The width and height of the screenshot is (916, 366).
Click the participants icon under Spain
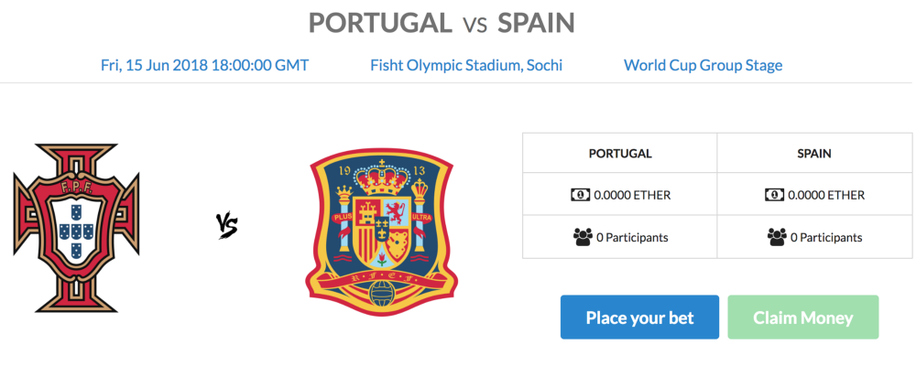777,238
